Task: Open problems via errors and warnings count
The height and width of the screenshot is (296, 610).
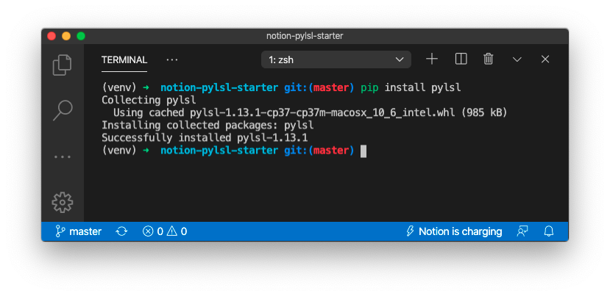Action: pyautogui.click(x=165, y=231)
